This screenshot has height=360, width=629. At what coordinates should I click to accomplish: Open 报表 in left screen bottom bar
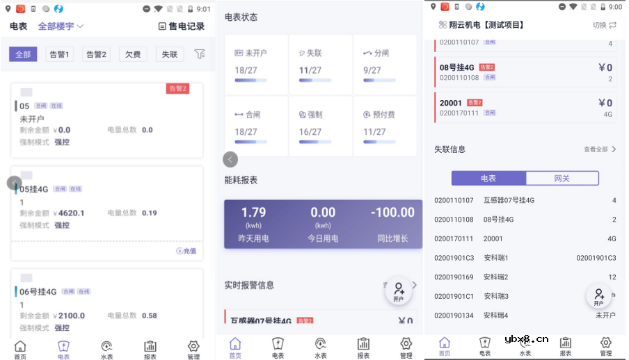click(150, 350)
